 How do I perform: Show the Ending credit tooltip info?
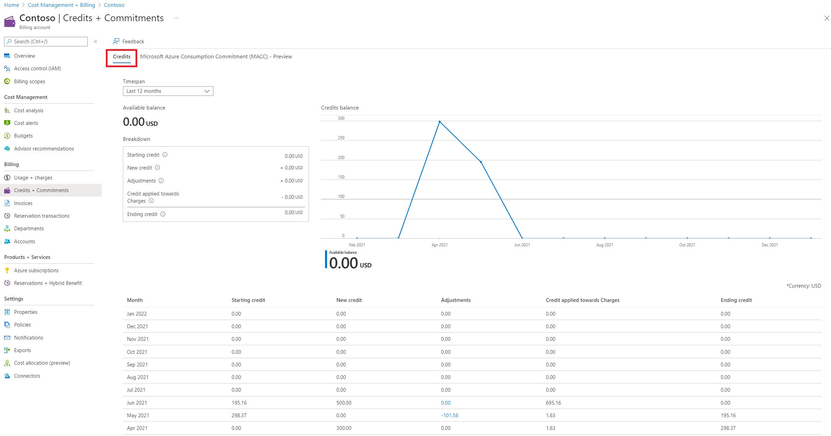163,214
